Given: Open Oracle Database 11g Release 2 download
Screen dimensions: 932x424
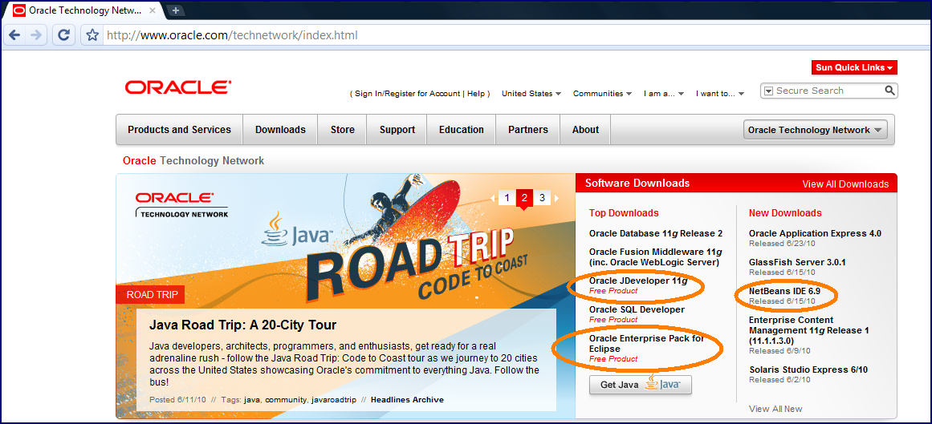Looking at the screenshot, I should click(x=656, y=233).
